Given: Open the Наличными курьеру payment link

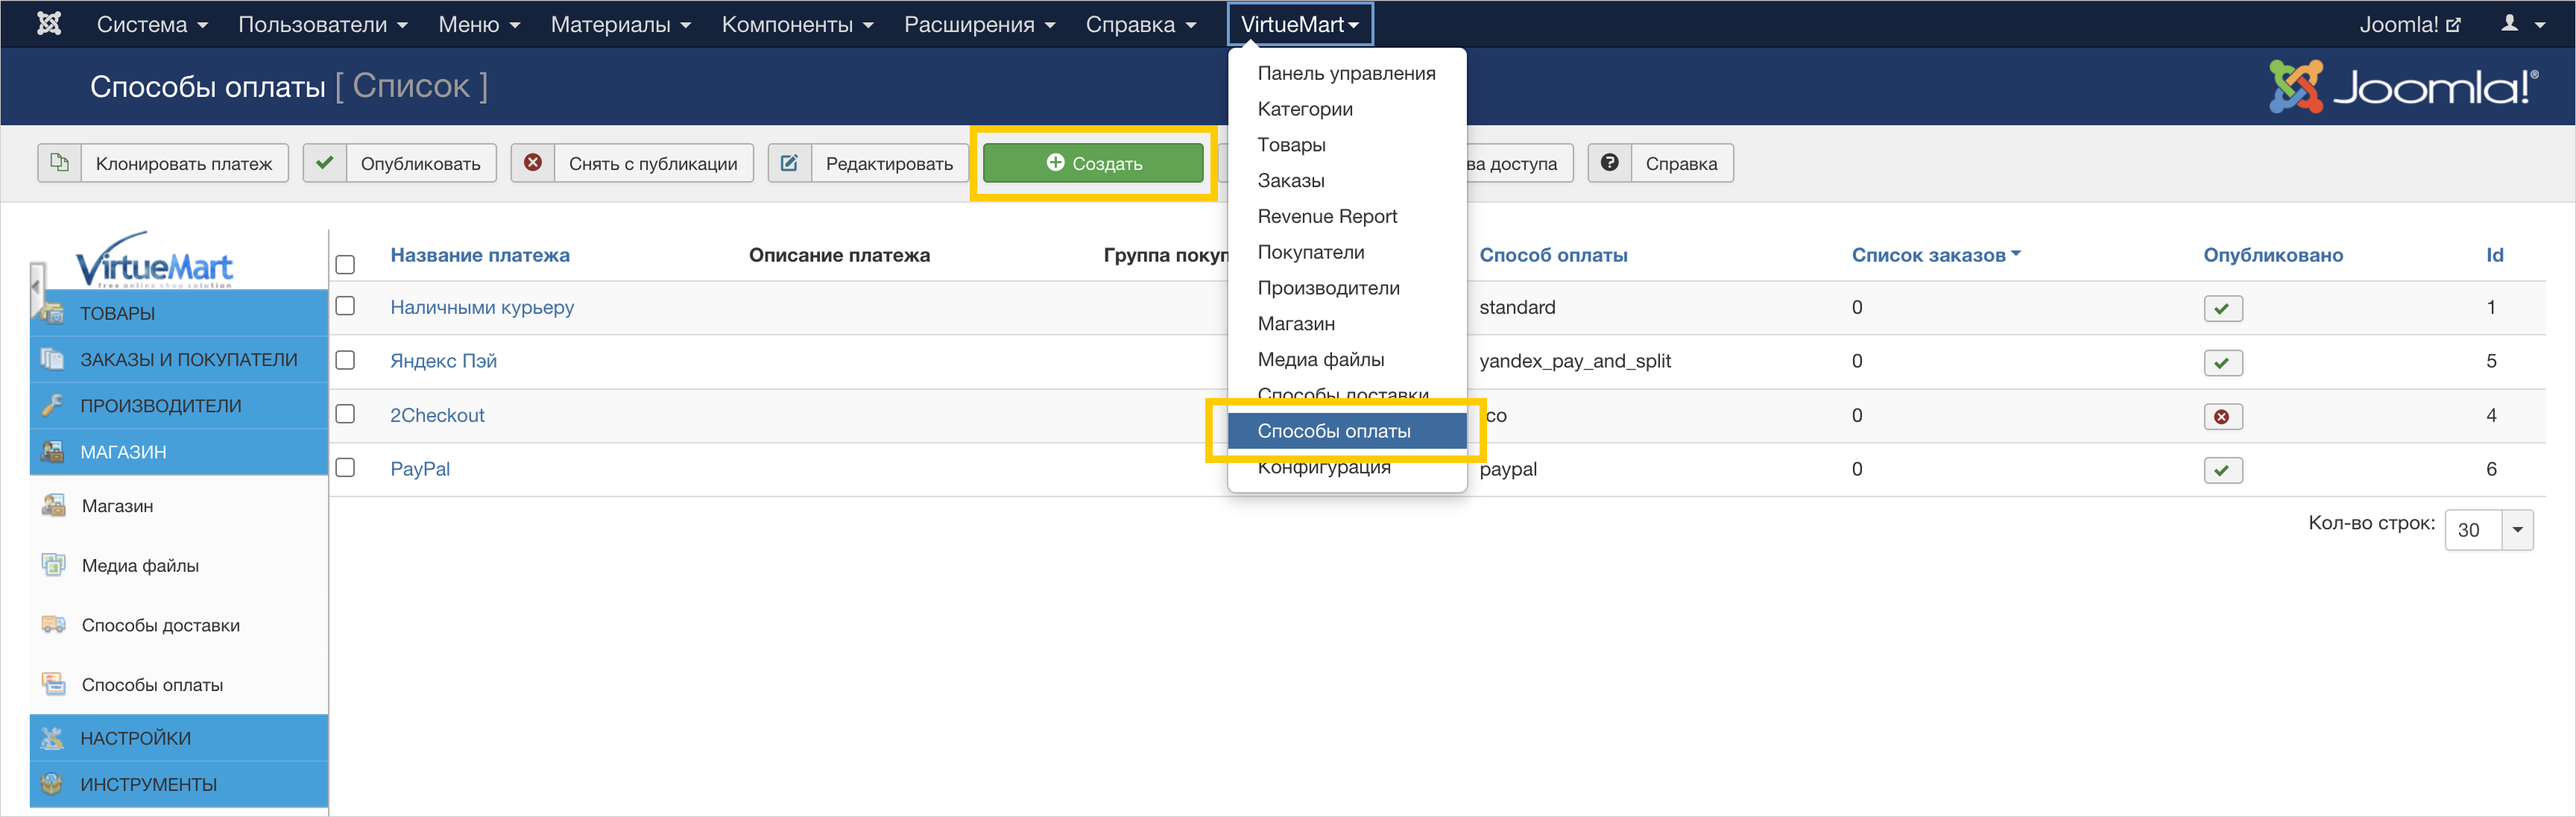Looking at the screenshot, I should click(481, 307).
